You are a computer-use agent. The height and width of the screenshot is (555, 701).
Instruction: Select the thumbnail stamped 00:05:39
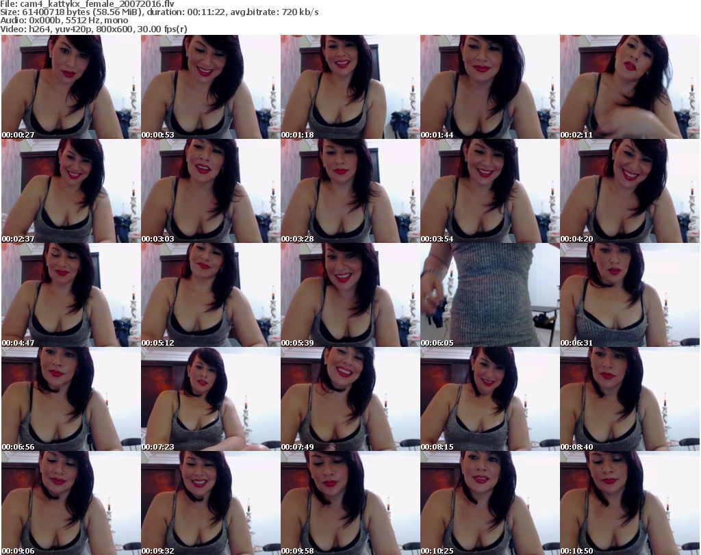point(350,295)
